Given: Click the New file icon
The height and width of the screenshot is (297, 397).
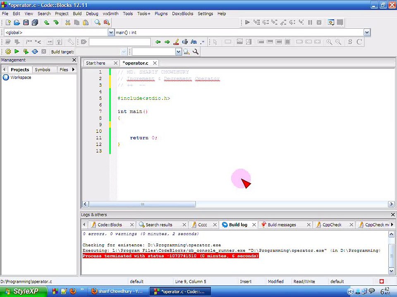Looking at the screenshot, I should click(8, 22).
